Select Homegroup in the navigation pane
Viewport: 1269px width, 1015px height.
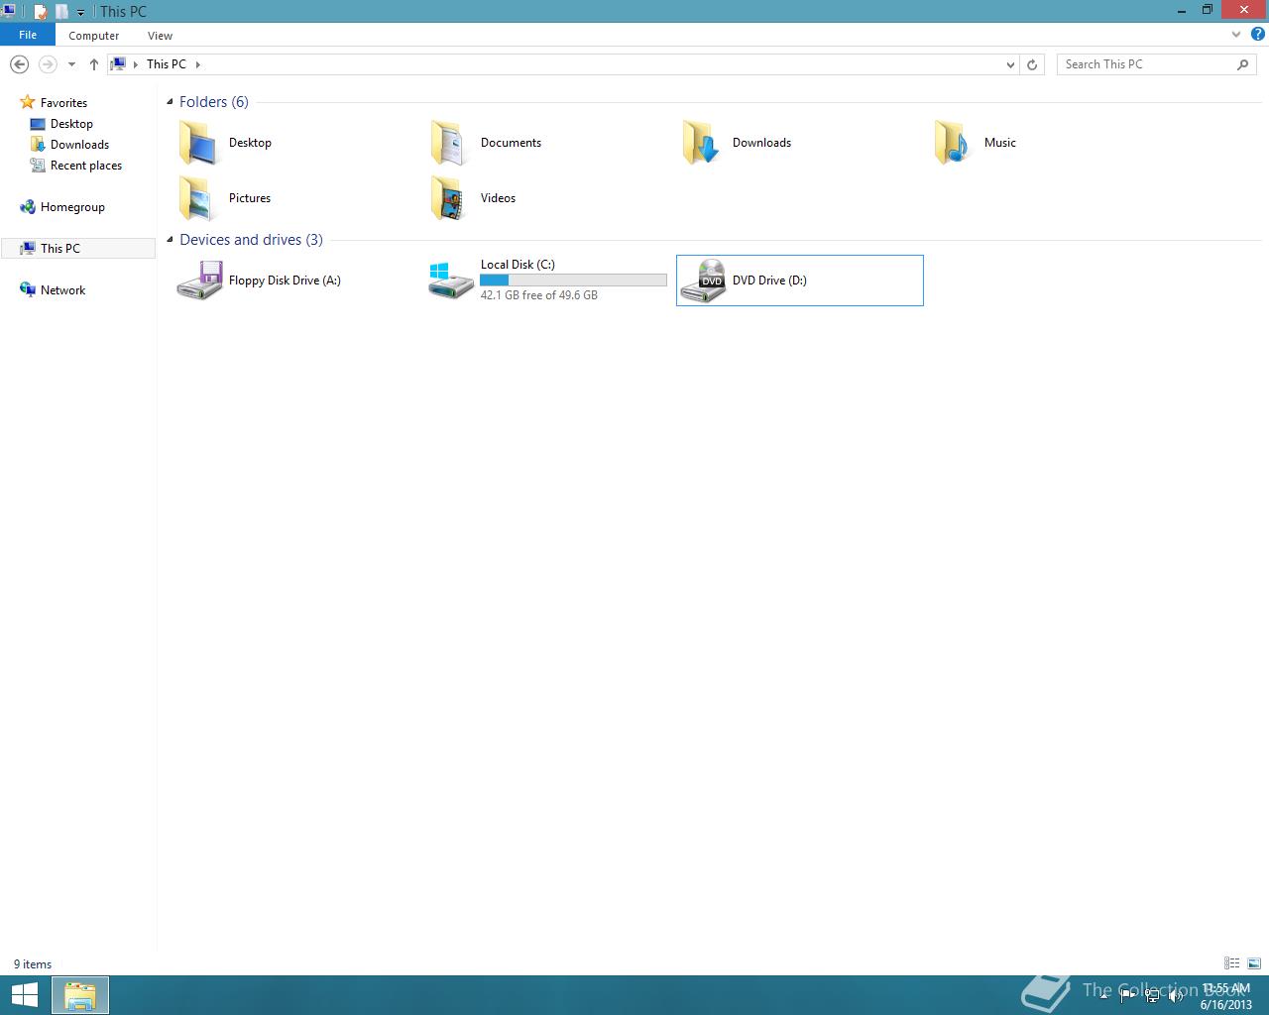[72, 207]
